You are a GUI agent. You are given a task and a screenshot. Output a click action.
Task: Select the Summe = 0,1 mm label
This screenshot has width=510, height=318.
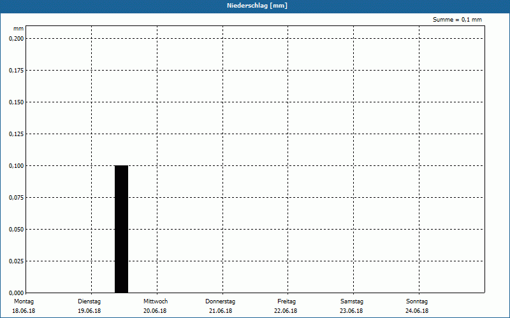tap(457, 20)
